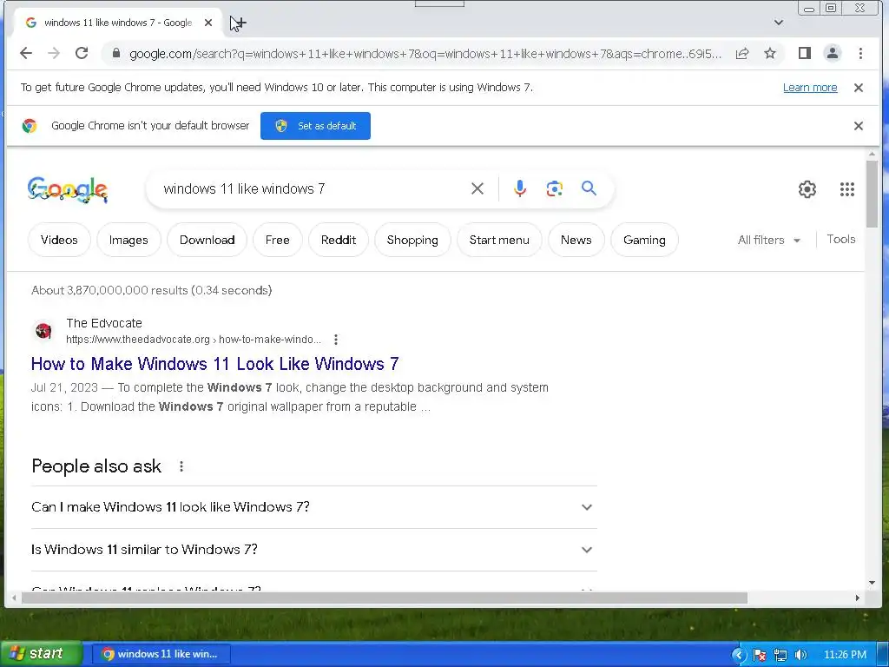Open the Chrome side panel icon
The width and height of the screenshot is (889, 667).
[804, 53]
